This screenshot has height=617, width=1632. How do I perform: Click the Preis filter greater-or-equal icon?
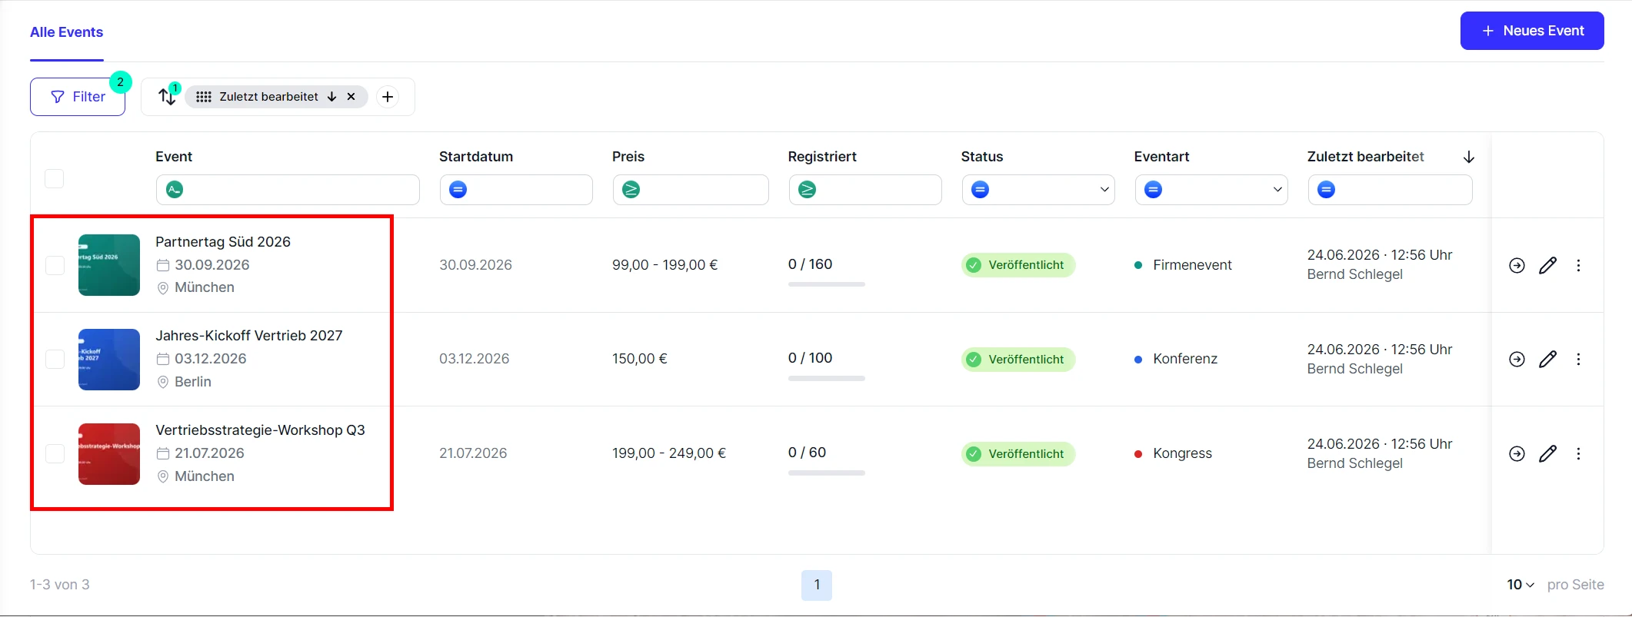[x=631, y=190]
